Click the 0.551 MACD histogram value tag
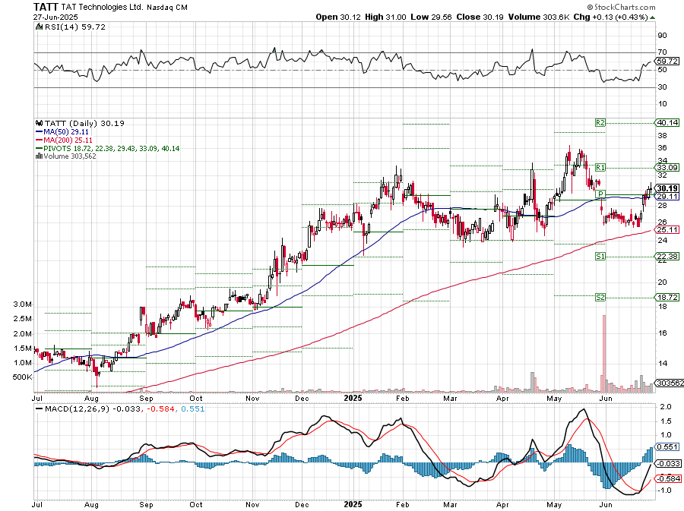Screen dimensions: 684x511 (667, 446)
